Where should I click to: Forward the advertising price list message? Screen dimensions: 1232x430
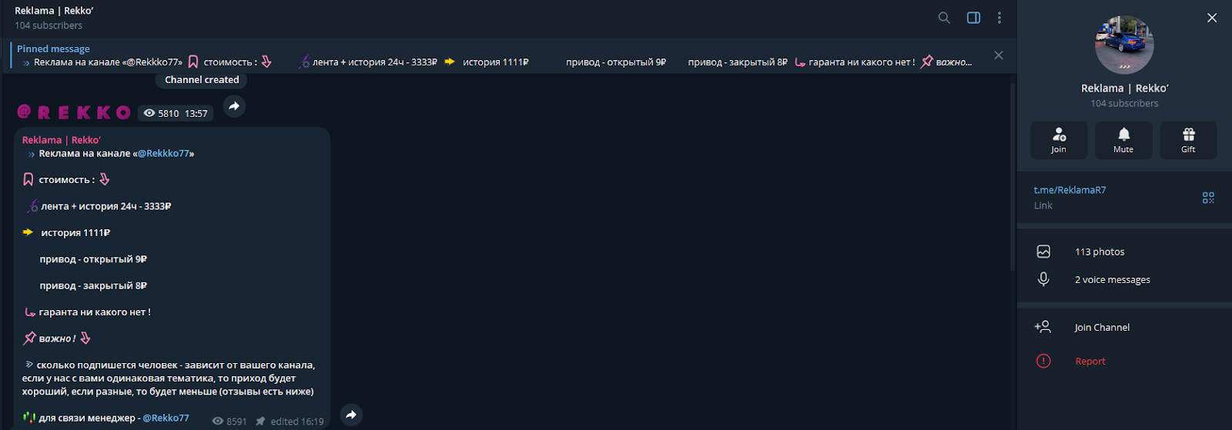click(x=351, y=415)
